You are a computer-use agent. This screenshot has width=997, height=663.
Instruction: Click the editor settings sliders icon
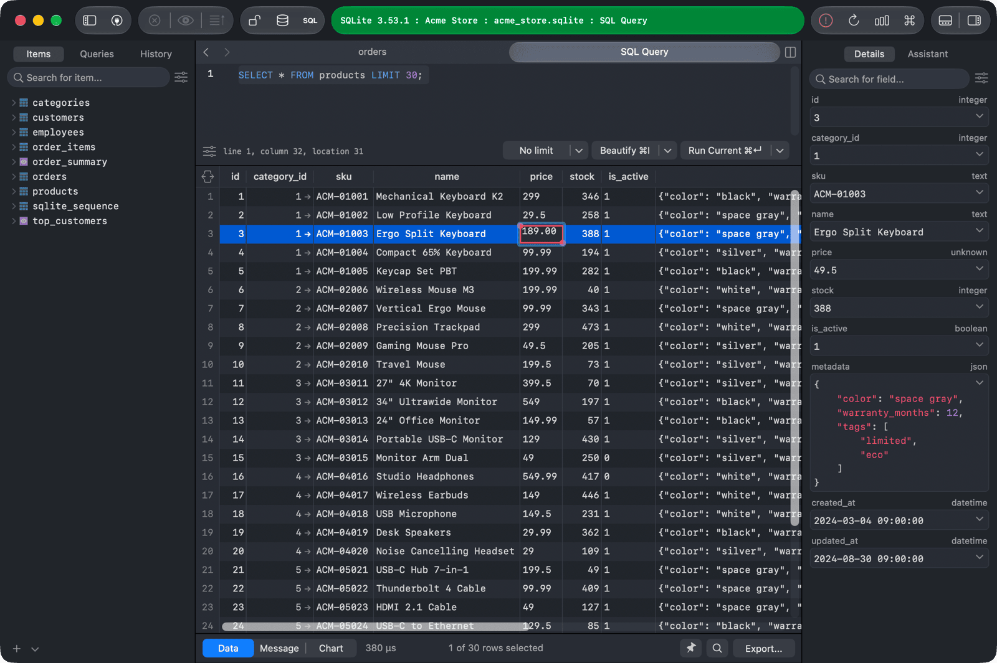209,151
